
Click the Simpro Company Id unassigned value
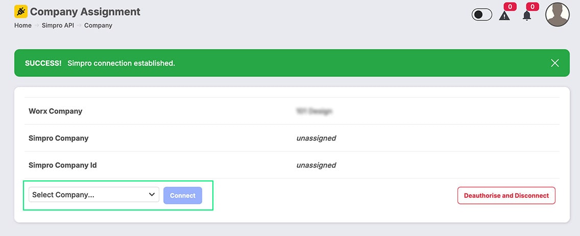pos(316,165)
